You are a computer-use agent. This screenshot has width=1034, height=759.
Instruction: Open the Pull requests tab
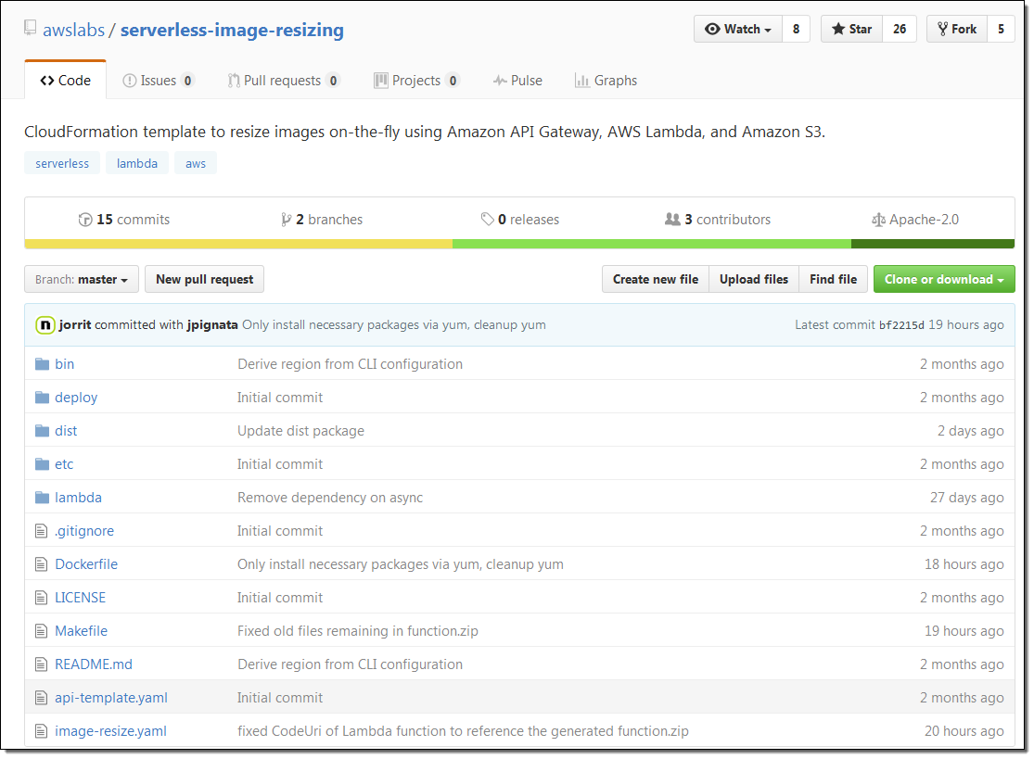[284, 81]
